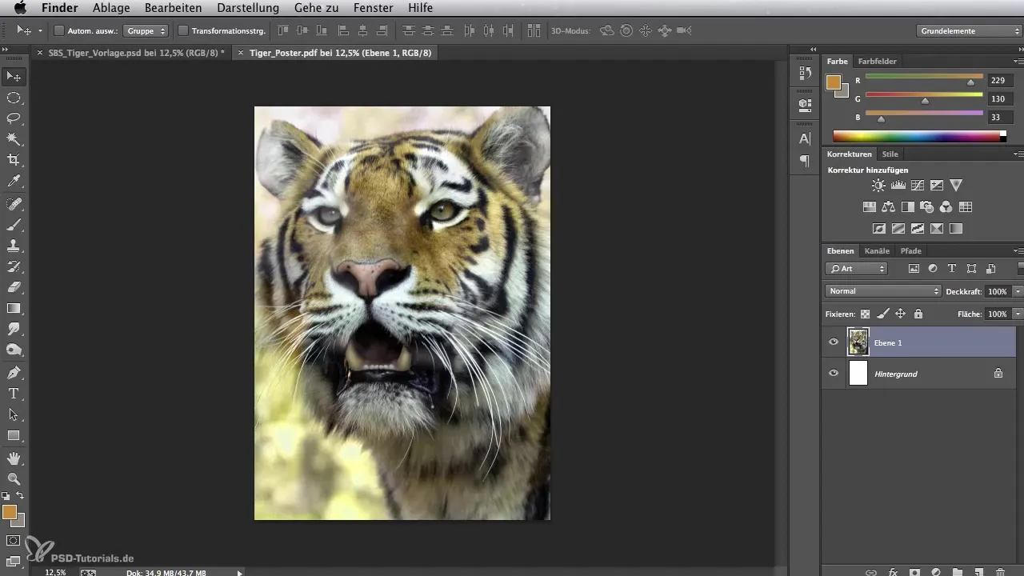Toggle pixel layer filter
The image size is (1024, 576).
914,269
